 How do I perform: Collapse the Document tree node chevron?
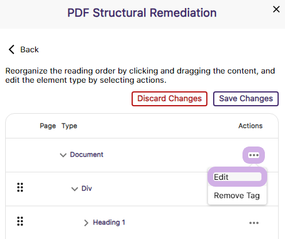(63, 155)
